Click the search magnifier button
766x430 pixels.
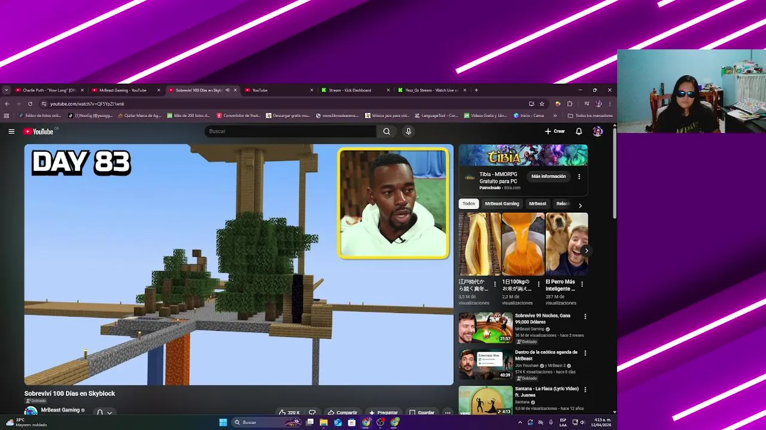click(387, 131)
